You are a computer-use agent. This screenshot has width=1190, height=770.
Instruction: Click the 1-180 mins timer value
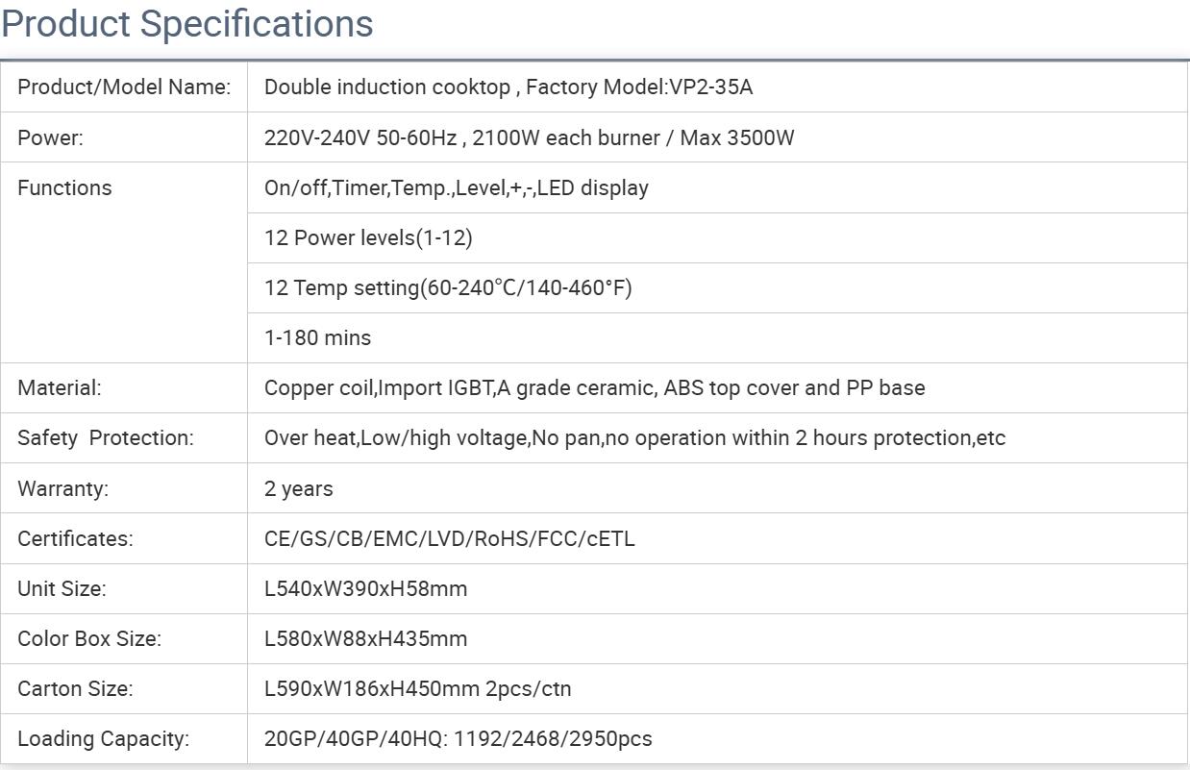tap(317, 337)
